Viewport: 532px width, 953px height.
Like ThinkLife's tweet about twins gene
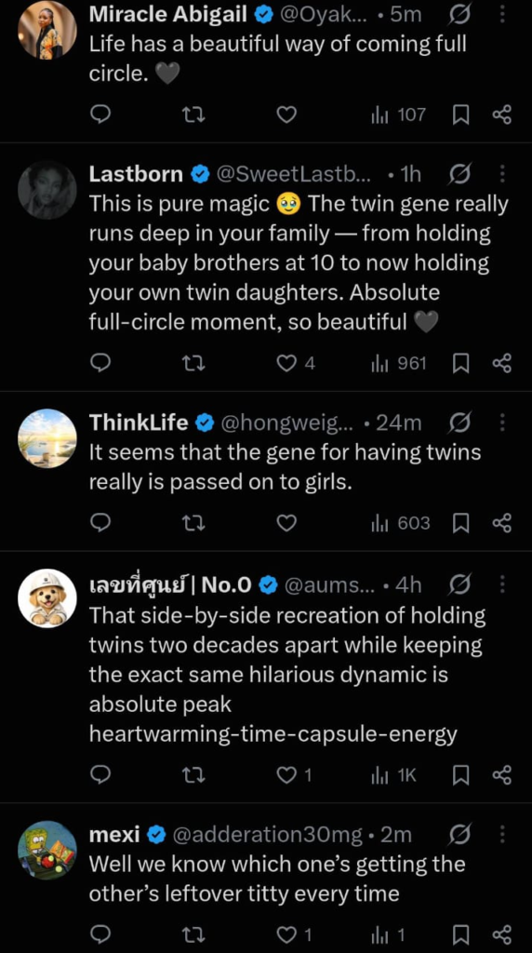pyautogui.click(x=286, y=523)
